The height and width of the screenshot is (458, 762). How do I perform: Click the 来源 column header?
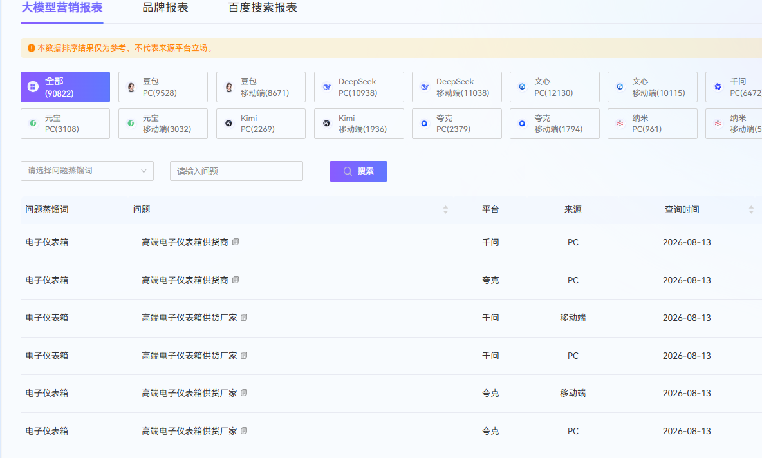(x=573, y=209)
